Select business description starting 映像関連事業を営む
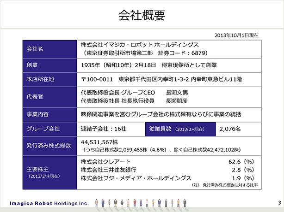This screenshot has height=212, width=284. [x=161, y=114]
